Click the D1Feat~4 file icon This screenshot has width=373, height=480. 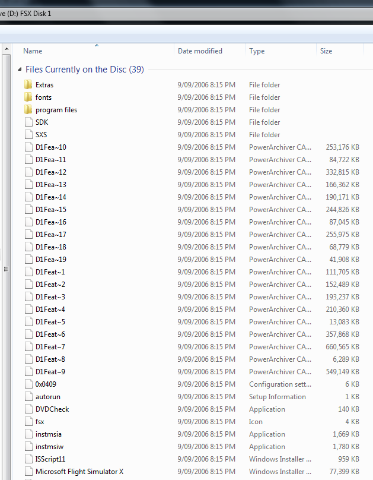point(28,309)
